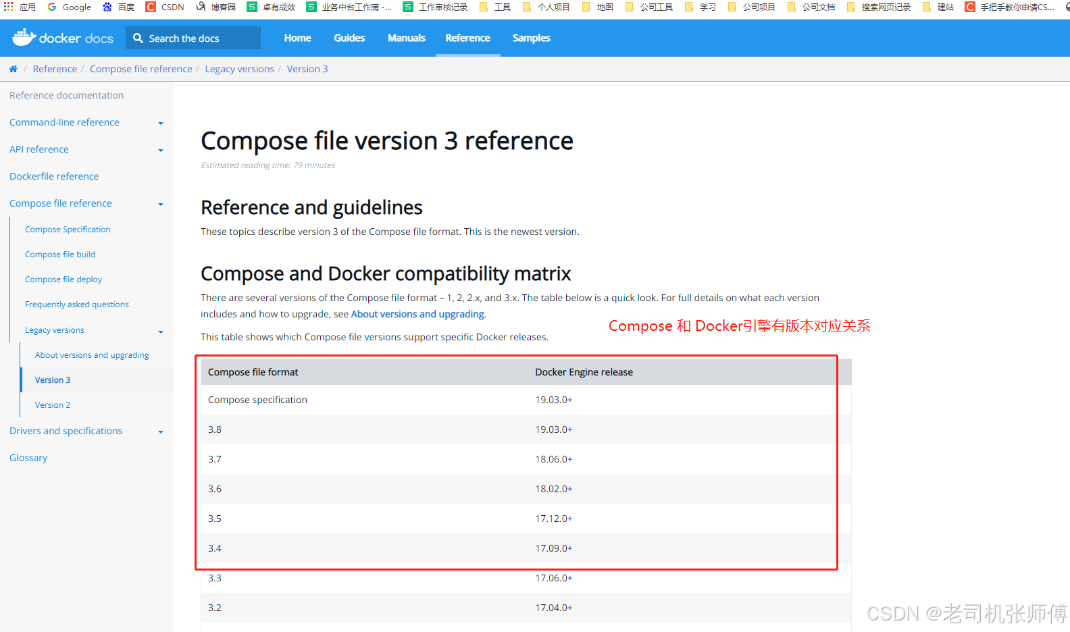This screenshot has width=1070, height=632.
Task: Click the Reference documentation sidebar heading
Action: tap(66, 95)
